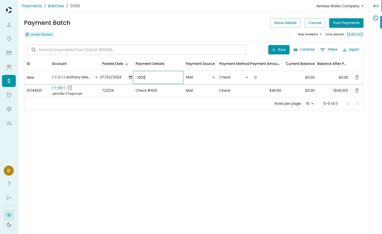
Task: Click the Payment Amount input field
Action: 267,77
